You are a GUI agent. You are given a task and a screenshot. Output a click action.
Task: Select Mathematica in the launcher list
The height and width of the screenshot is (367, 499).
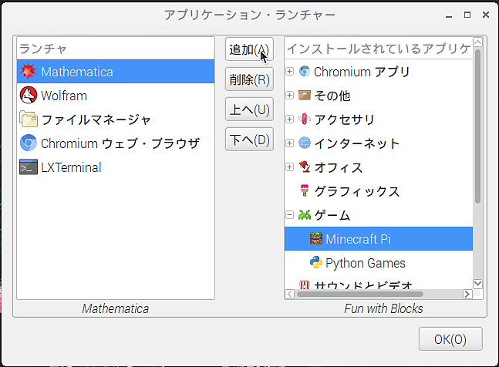(x=116, y=71)
